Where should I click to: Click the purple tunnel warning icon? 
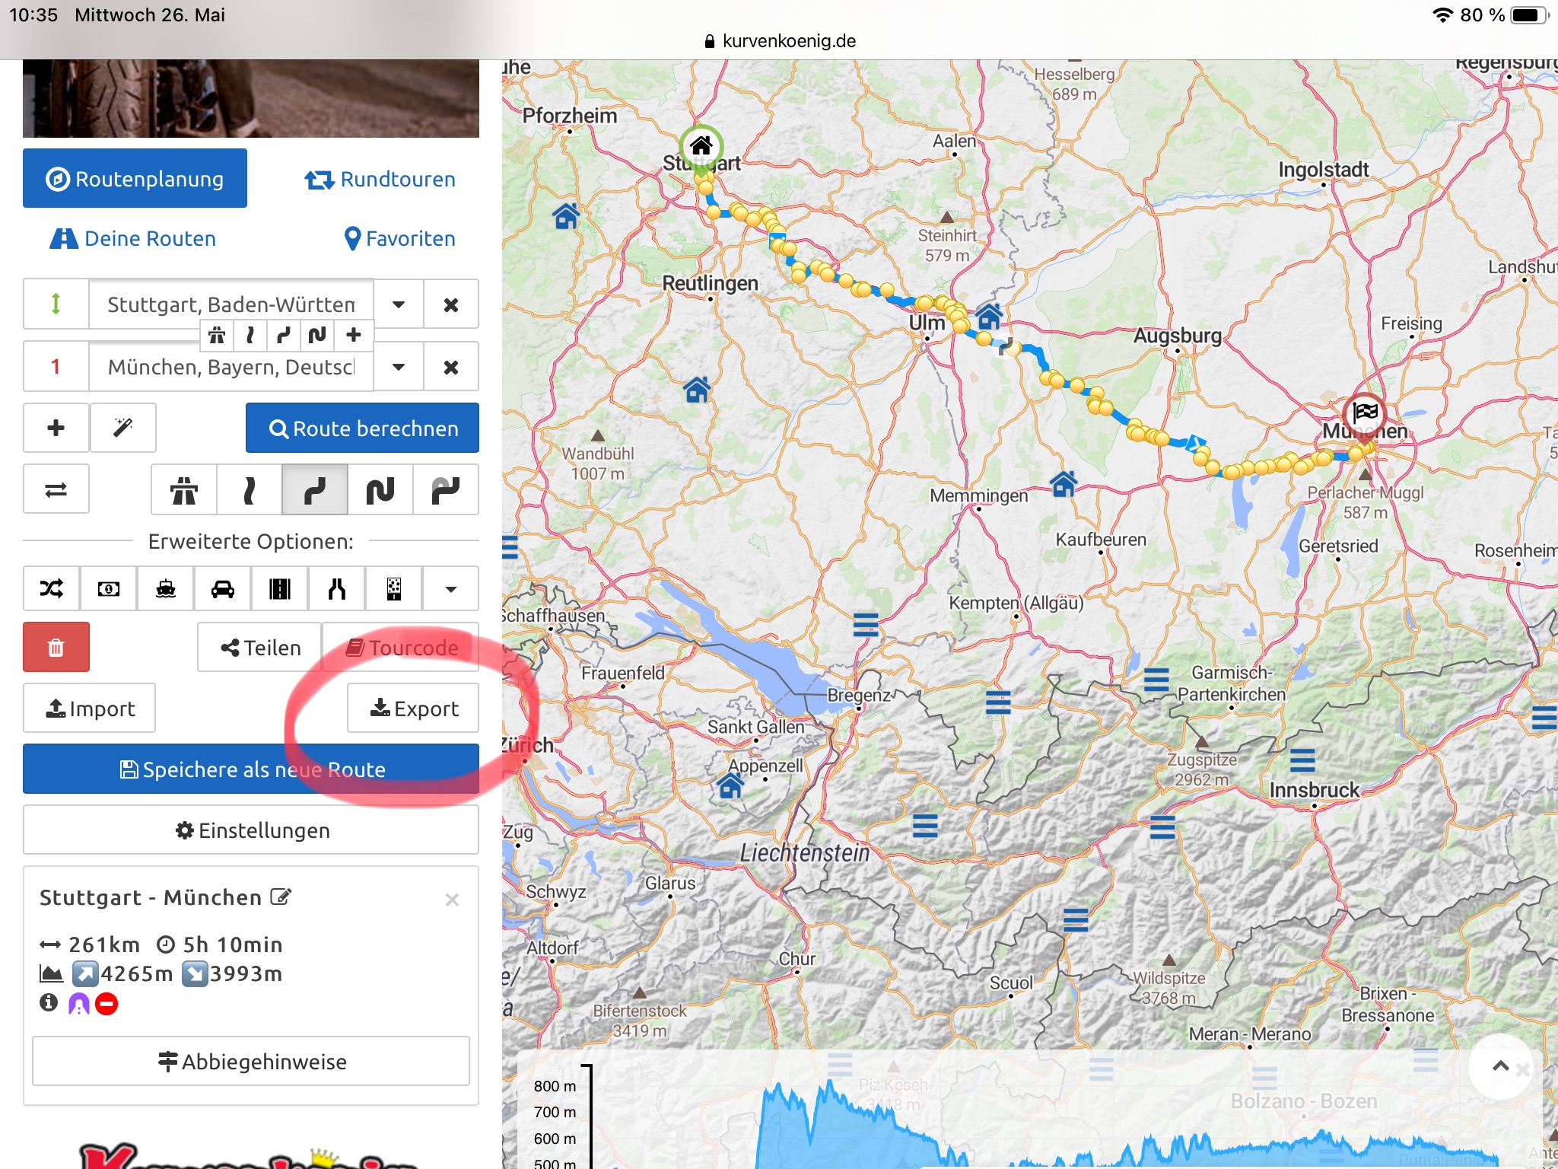pos(79,1004)
